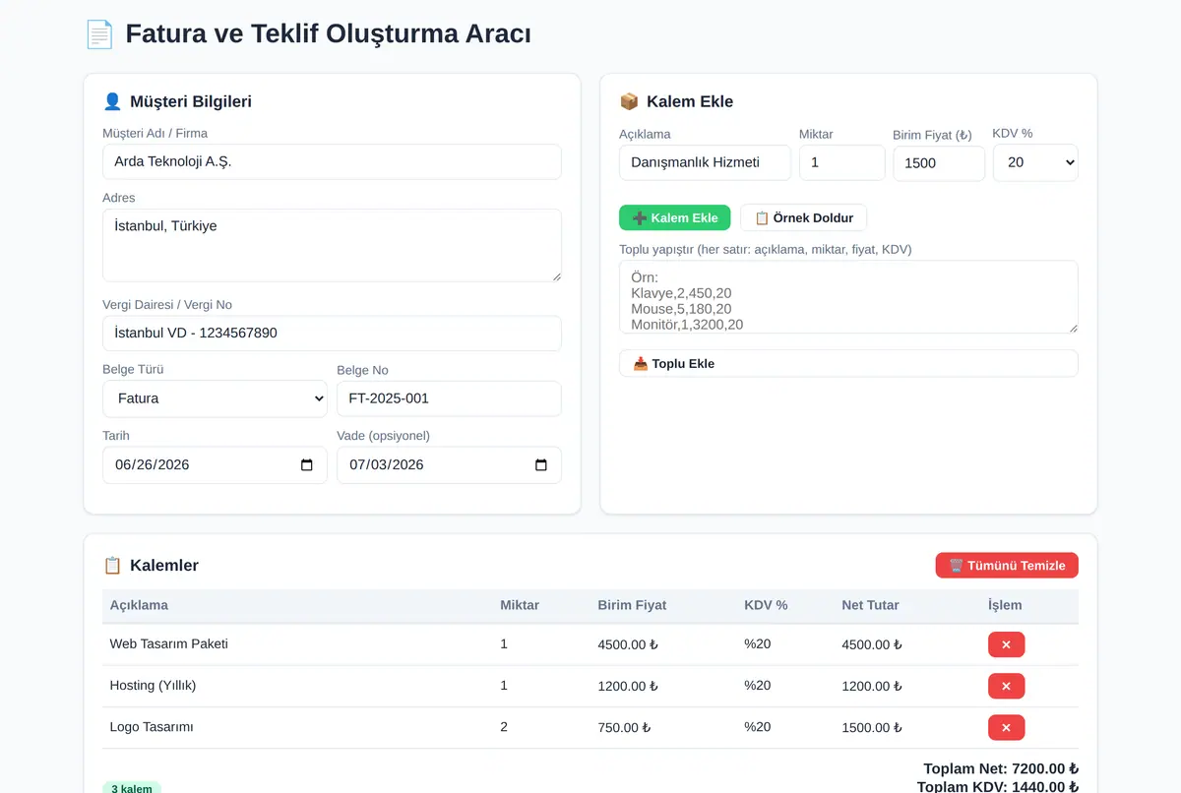Edit the Vergi Dairesi / Vergi No field

tap(332, 333)
